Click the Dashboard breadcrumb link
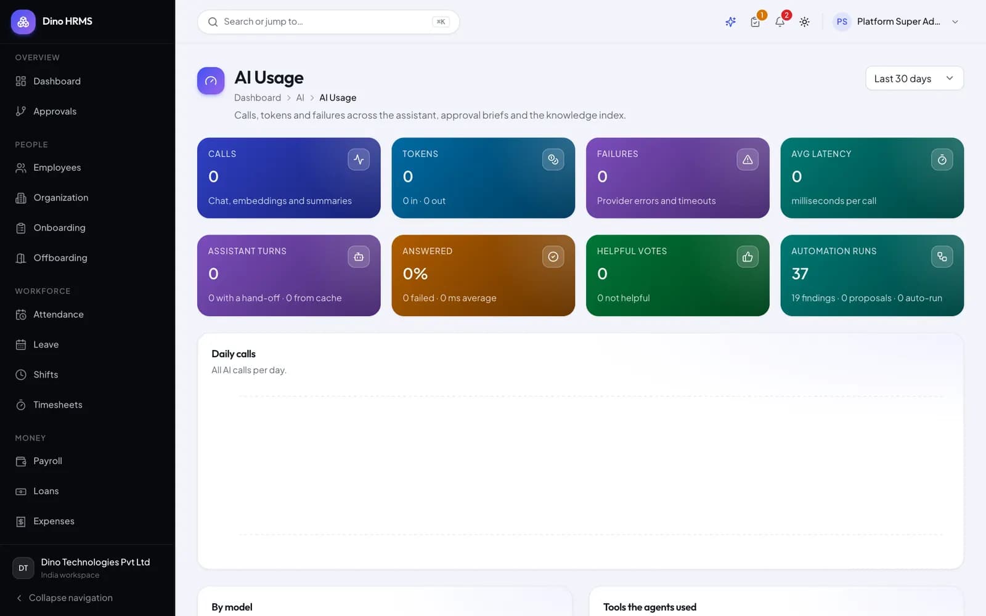This screenshot has height=616, width=986. (258, 97)
